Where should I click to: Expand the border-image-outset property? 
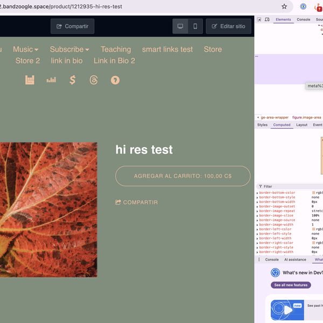(257, 207)
